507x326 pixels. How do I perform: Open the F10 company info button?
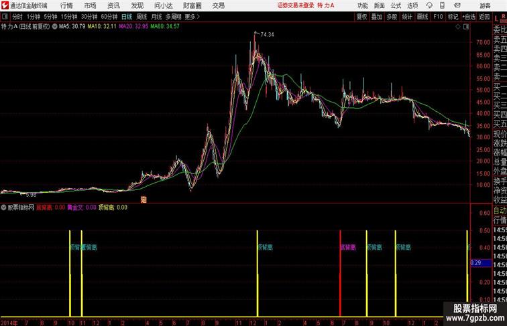tap(438, 17)
